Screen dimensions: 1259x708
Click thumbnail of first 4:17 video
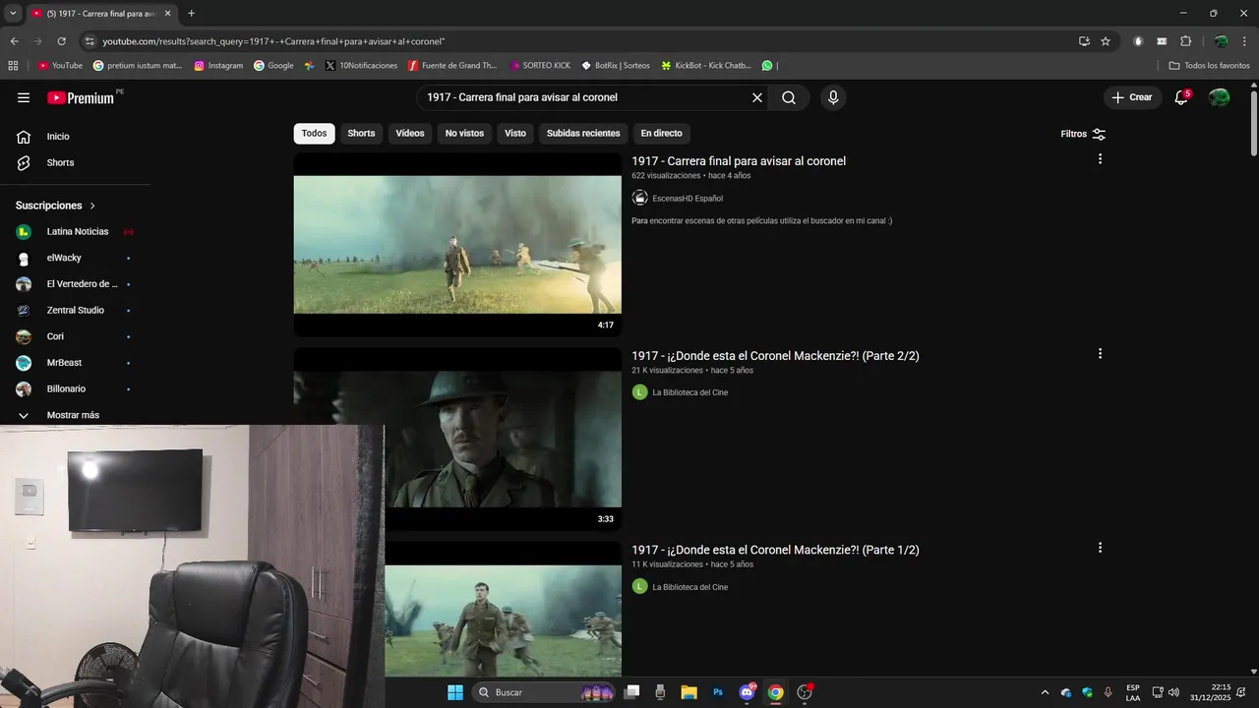click(x=457, y=245)
